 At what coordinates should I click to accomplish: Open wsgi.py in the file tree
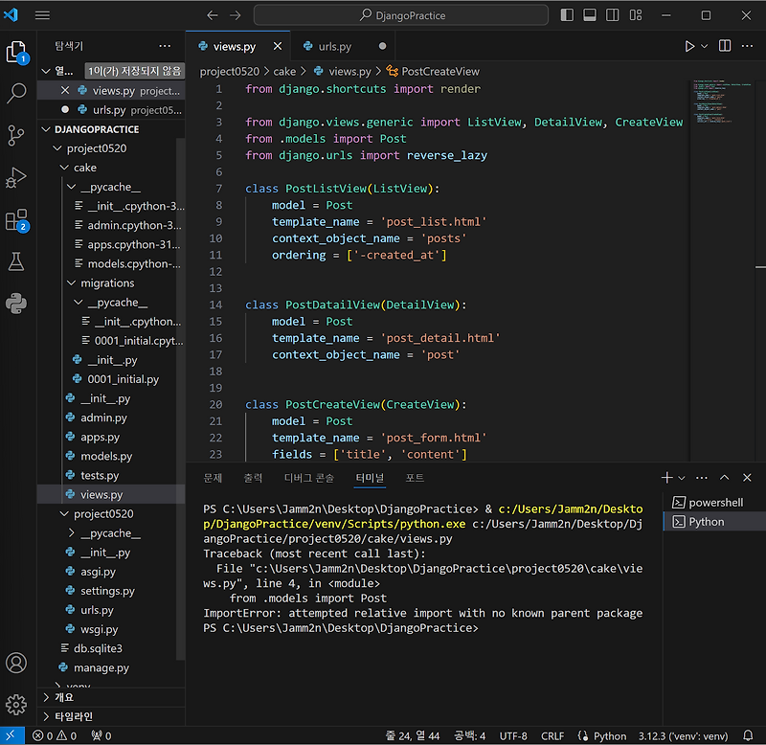click(100, 629)
